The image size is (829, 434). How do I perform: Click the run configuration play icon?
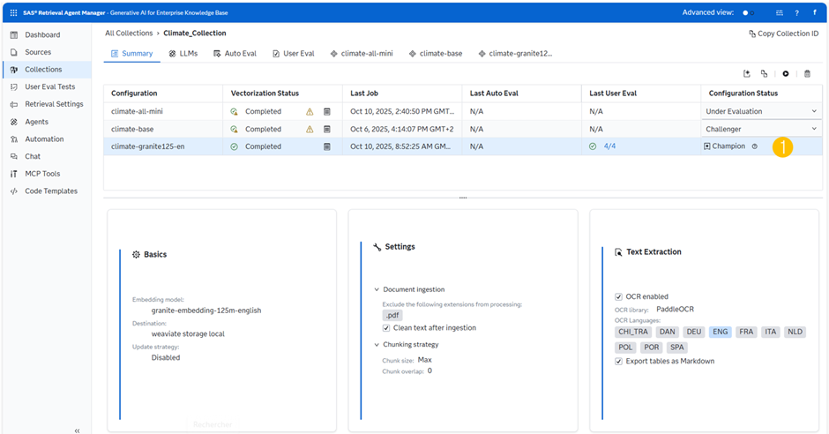coord(785,74)
